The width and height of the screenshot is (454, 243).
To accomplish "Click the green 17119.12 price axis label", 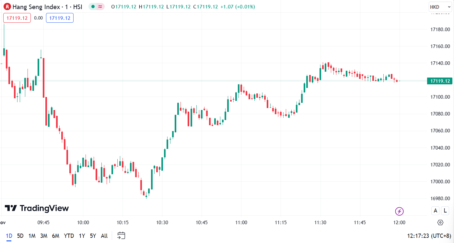I will click(439, 81).
